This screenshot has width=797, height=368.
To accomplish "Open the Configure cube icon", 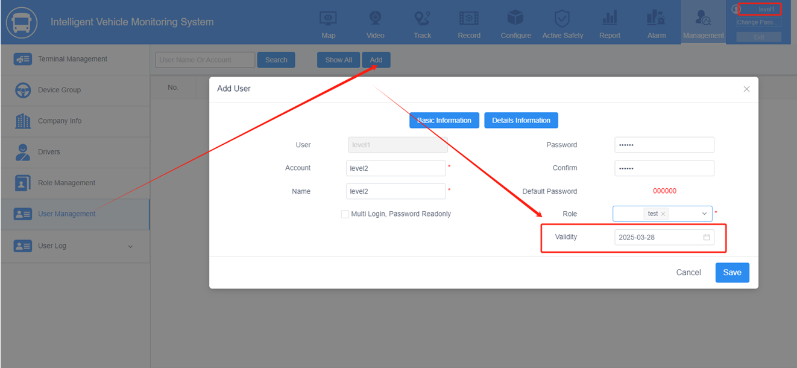I will [x=515, y=18].
